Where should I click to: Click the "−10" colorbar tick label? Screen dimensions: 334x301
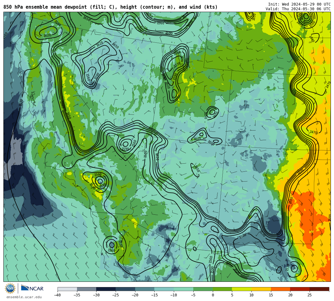point(174,295)
